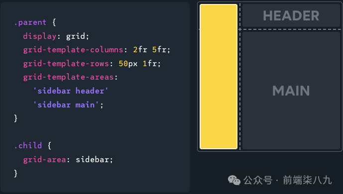Image resolution: width=343 pixels, height=194 pixels.
Task: Click the vertical dashed grid line
Action: point(240,77)
